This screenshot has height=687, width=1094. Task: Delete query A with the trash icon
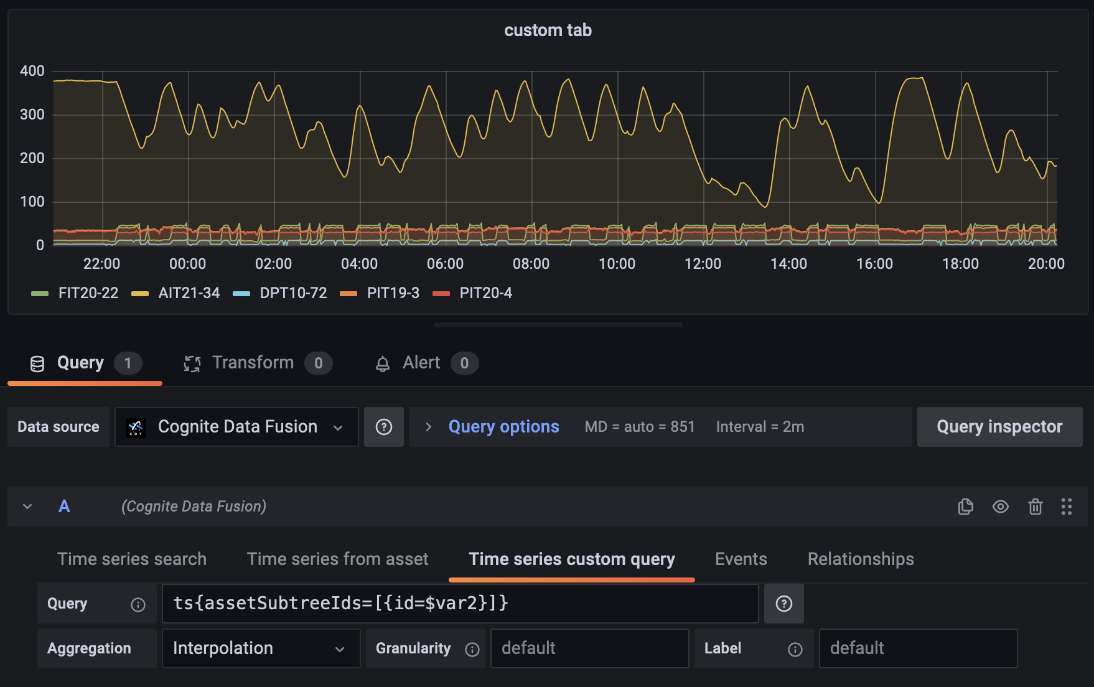(1035, 507)
